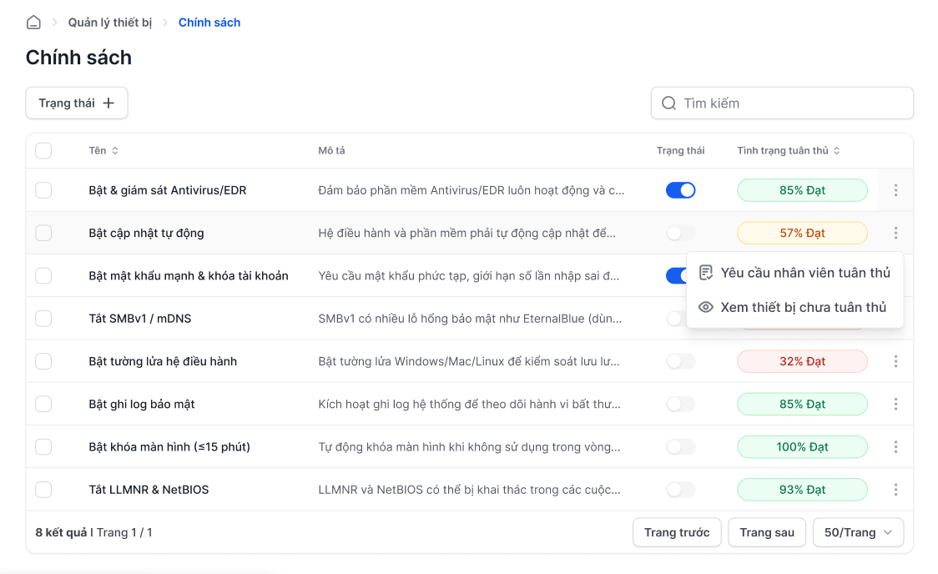The height and width of the screenshot is (574, 938).
Task: Choose Xem thiết bị chưa tuân thủ menu item
Action: pyautogui.click(x=795, y=307)
